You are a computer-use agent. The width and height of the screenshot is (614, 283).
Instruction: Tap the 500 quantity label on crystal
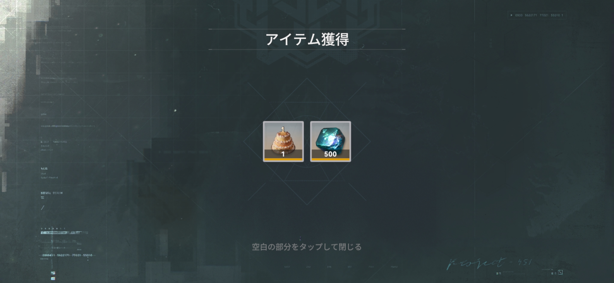point(330,154)
